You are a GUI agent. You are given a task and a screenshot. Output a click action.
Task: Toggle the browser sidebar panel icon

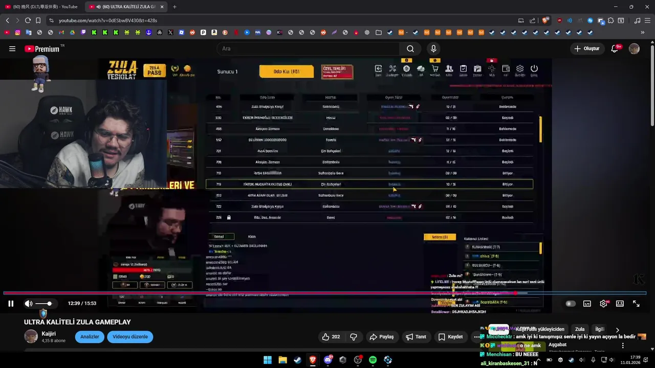tap(621, 20)
